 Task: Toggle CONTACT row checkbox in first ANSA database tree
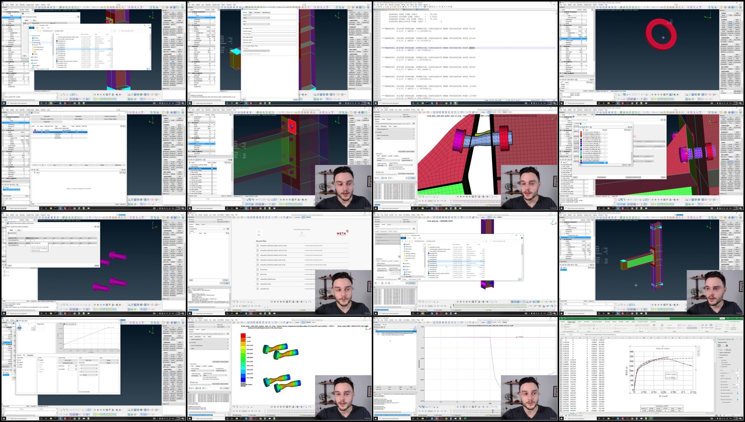click(x=3, y=65)
